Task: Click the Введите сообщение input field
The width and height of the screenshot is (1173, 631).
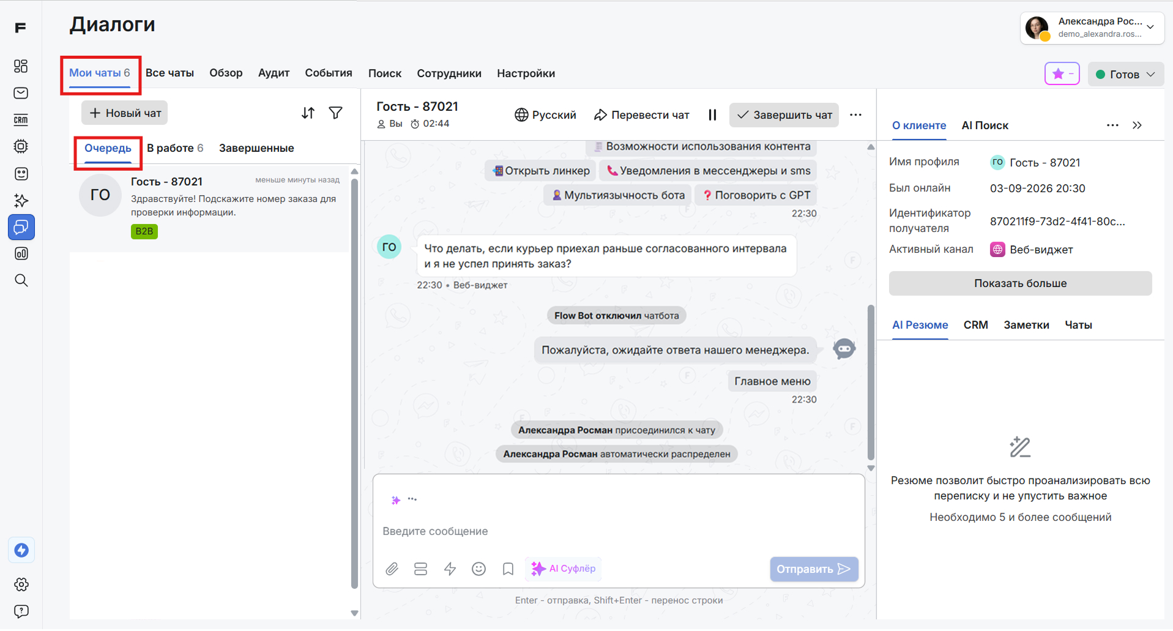Action: [618, 531]
